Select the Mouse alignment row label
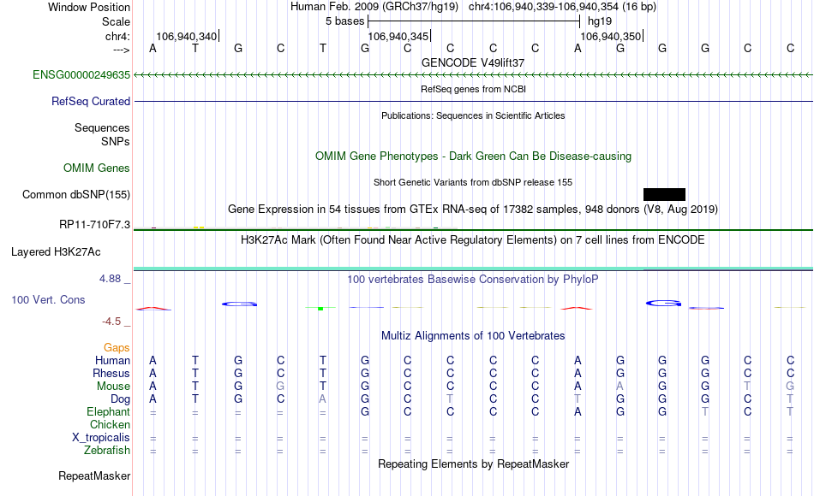 coord(113,387)
